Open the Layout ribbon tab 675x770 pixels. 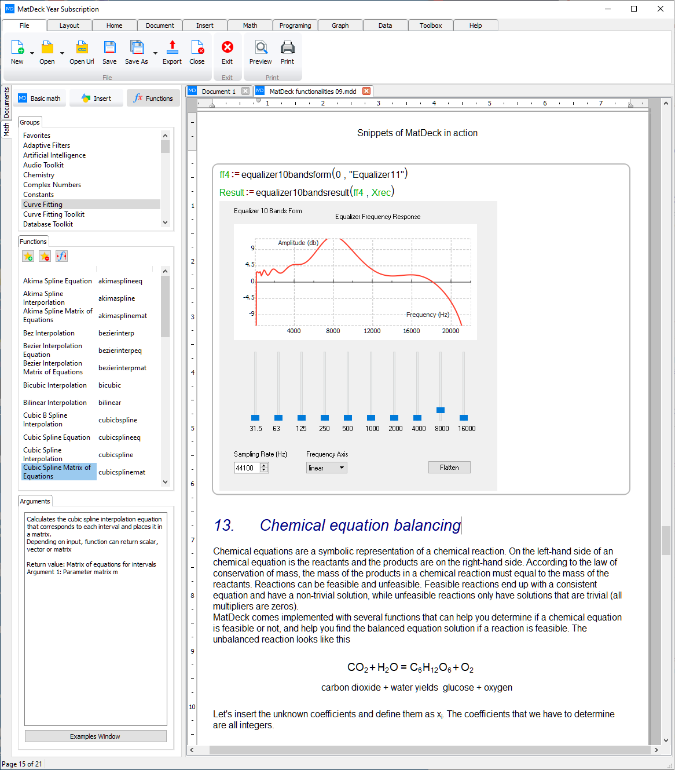click(69, 25)
